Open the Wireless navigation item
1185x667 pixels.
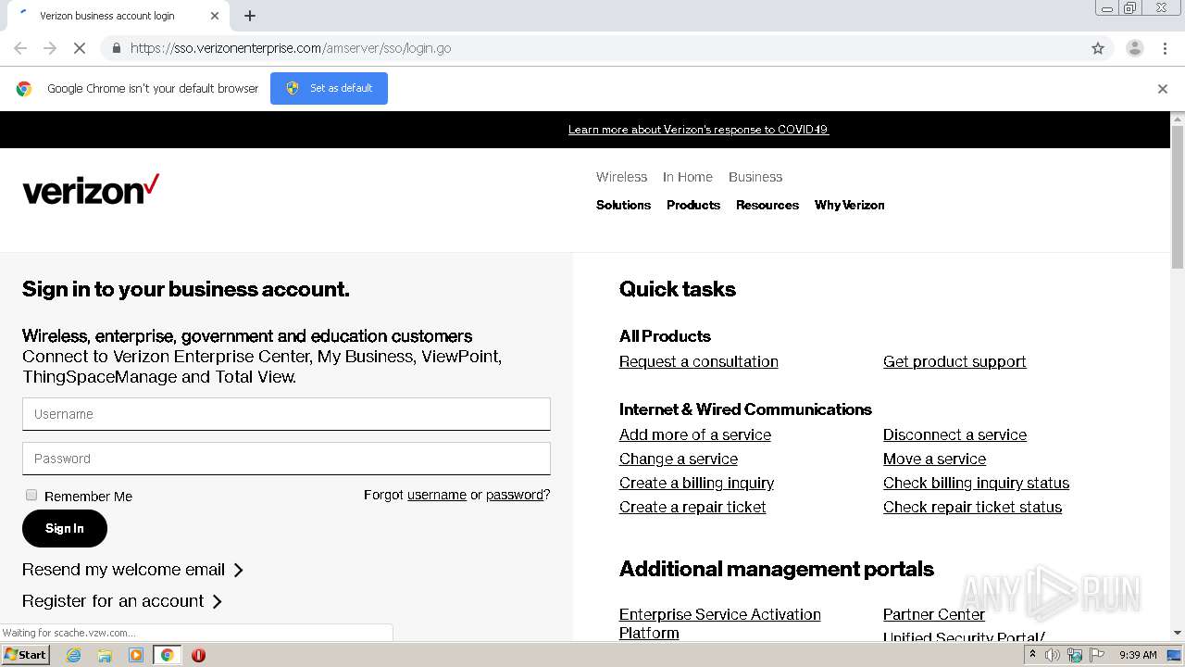coord(621,177)
